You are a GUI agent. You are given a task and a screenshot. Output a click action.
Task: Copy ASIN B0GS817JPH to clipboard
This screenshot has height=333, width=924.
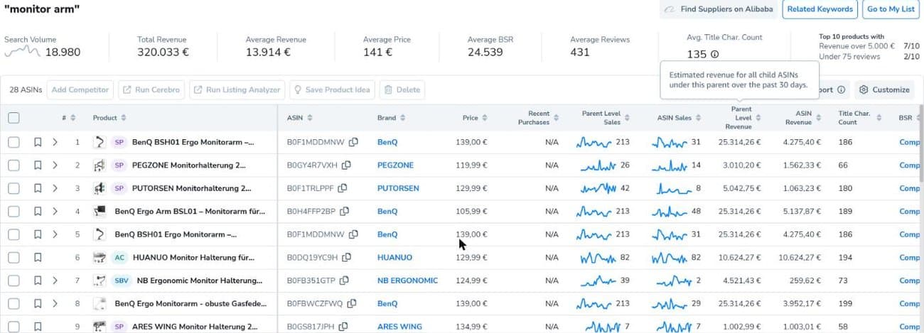pos(344,327)
